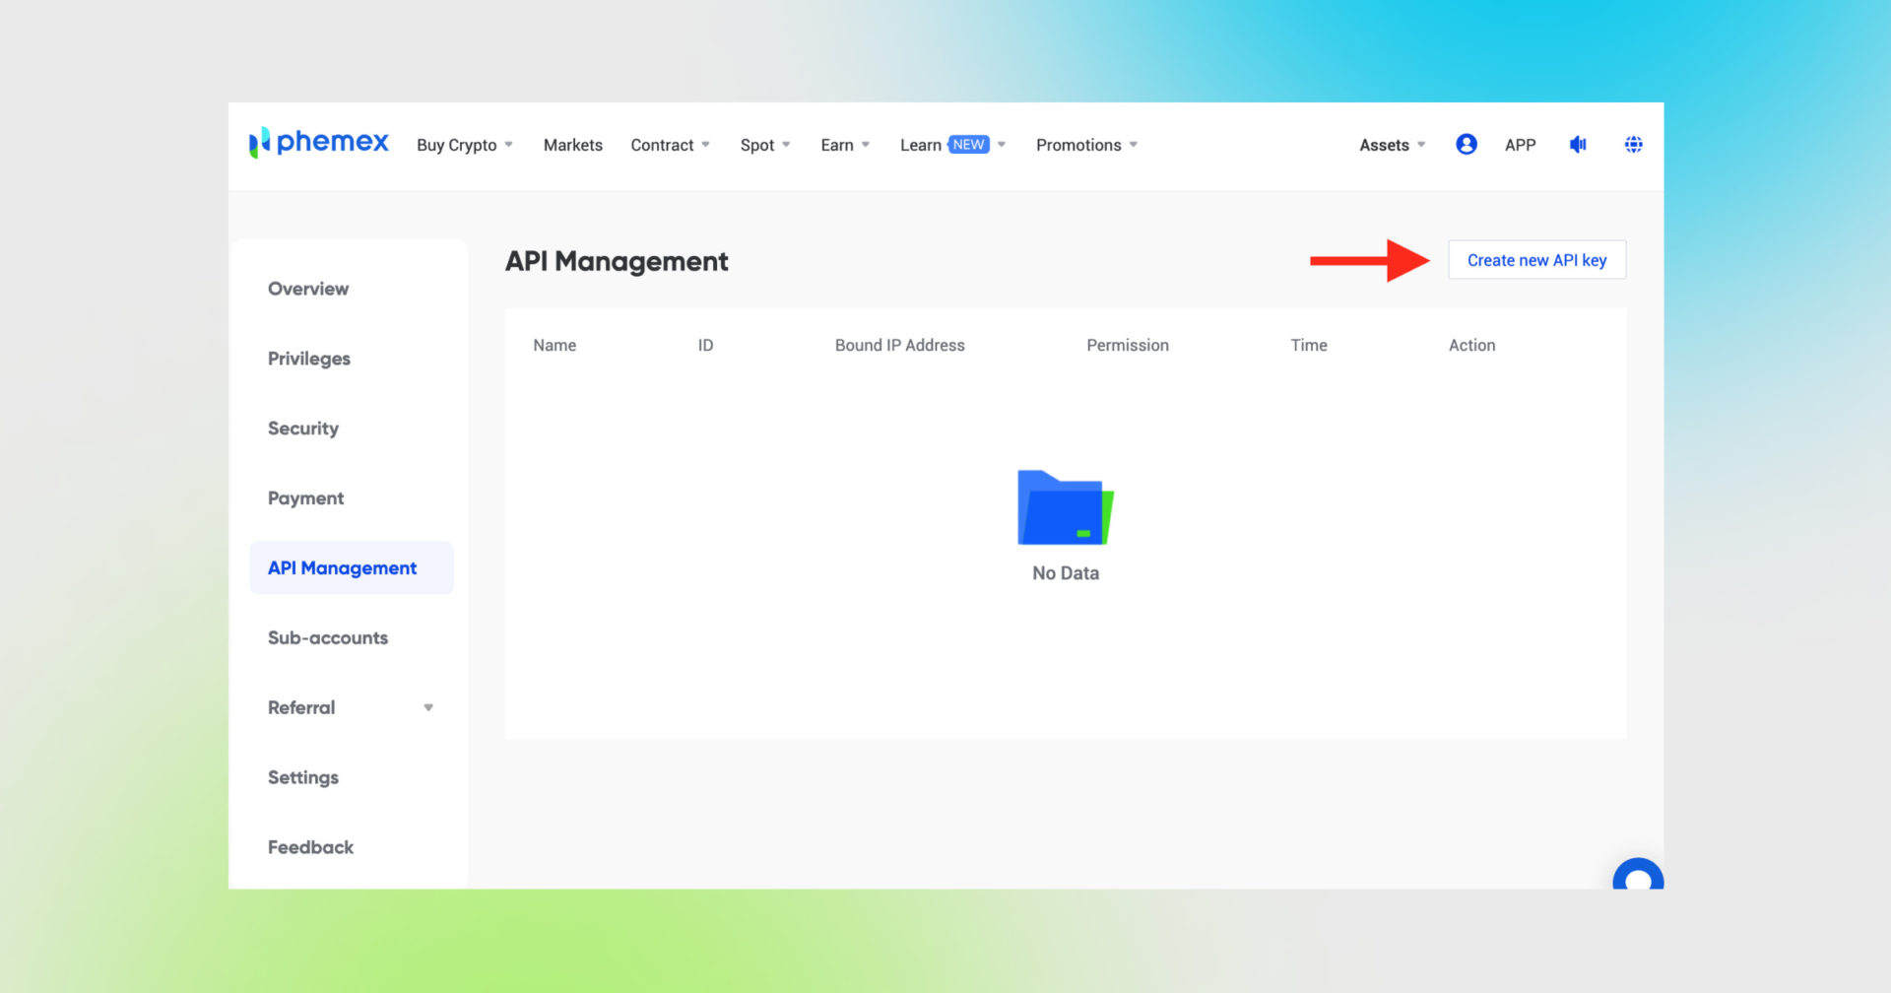Click the empty folder No Data icon

coord(1065,508)
